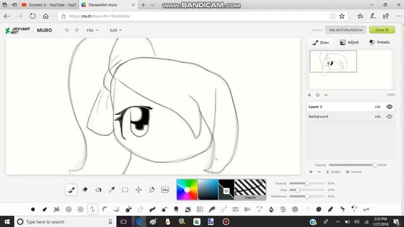This screenshot has height=227, width=404.
Task: Select the brush draw tool
Action: [71, 190]
